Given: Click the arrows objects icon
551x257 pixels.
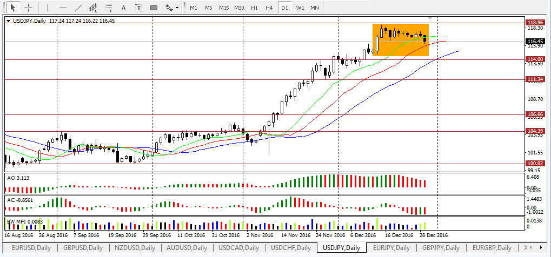Looking at the screenshot, I should (169, 7).
